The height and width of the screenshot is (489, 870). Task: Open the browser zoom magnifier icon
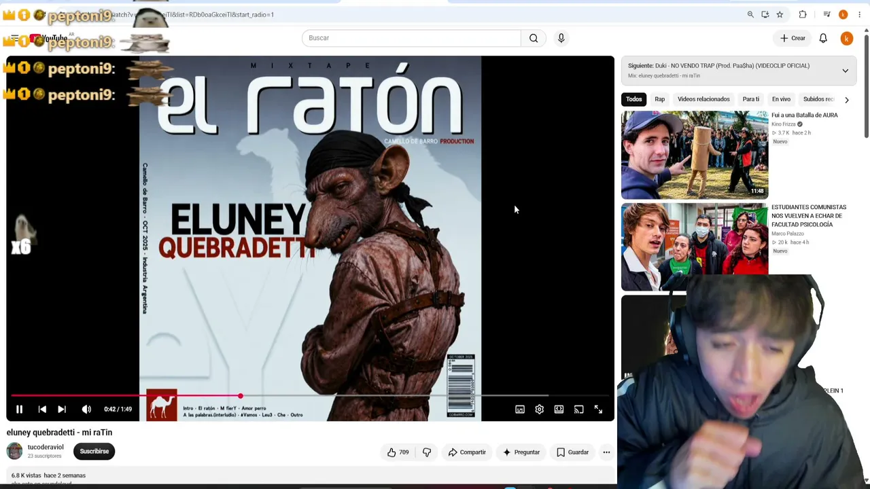point(750,14)
